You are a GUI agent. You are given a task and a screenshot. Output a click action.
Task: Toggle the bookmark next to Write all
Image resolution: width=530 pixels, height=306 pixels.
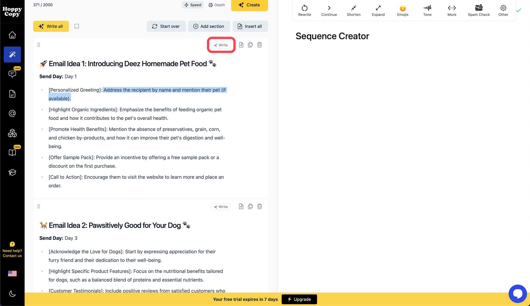click(x=77, y=26)
